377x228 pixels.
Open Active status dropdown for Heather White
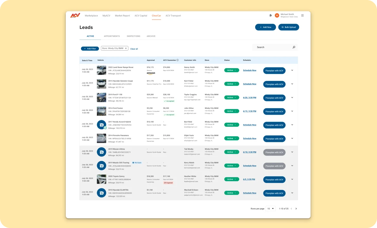(x=232, y=179)
